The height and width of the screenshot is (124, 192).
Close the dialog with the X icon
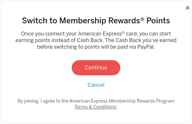point(187,8)
